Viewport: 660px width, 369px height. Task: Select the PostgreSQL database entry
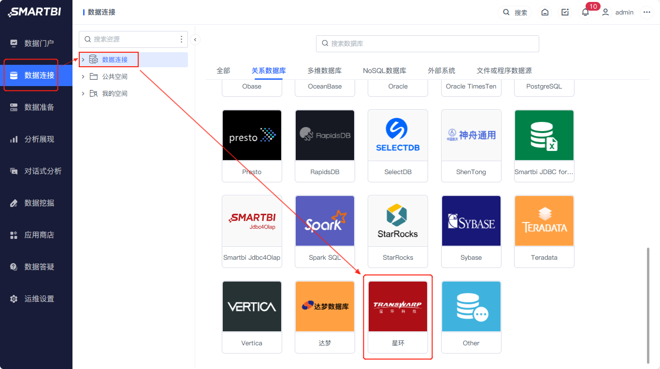click(544, 88)
